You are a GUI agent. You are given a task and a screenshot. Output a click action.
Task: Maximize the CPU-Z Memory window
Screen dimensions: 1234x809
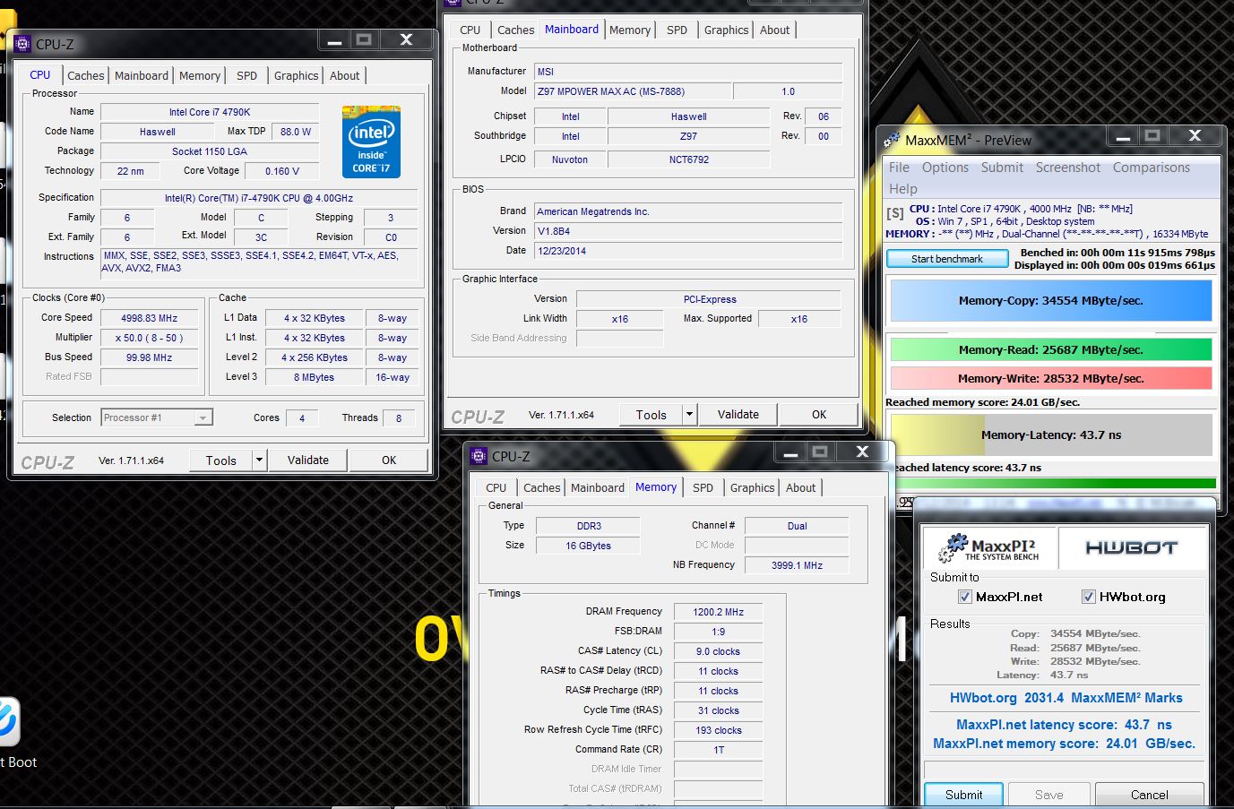point(820,452)
